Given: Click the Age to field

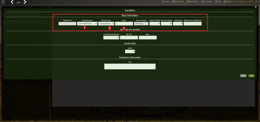Looking at the screenshot, I should 148,38.
